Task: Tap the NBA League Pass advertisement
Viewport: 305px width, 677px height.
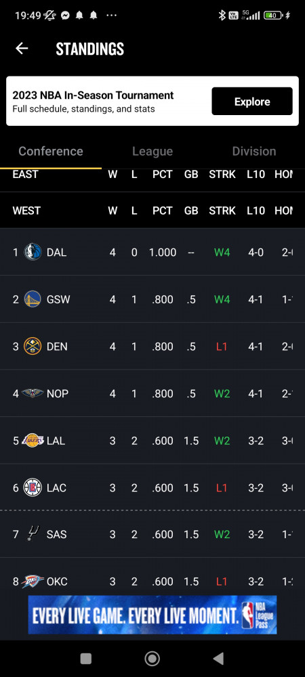Action: [152, 615]
